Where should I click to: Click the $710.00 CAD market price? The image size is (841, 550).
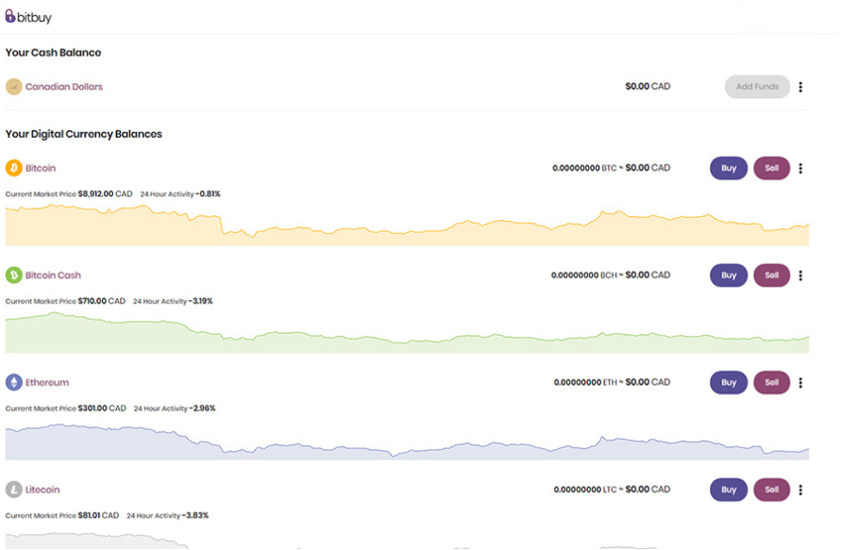pyautogui.click(x=101, y=301)
